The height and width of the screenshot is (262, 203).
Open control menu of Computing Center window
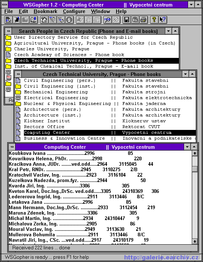click(12, 147)
